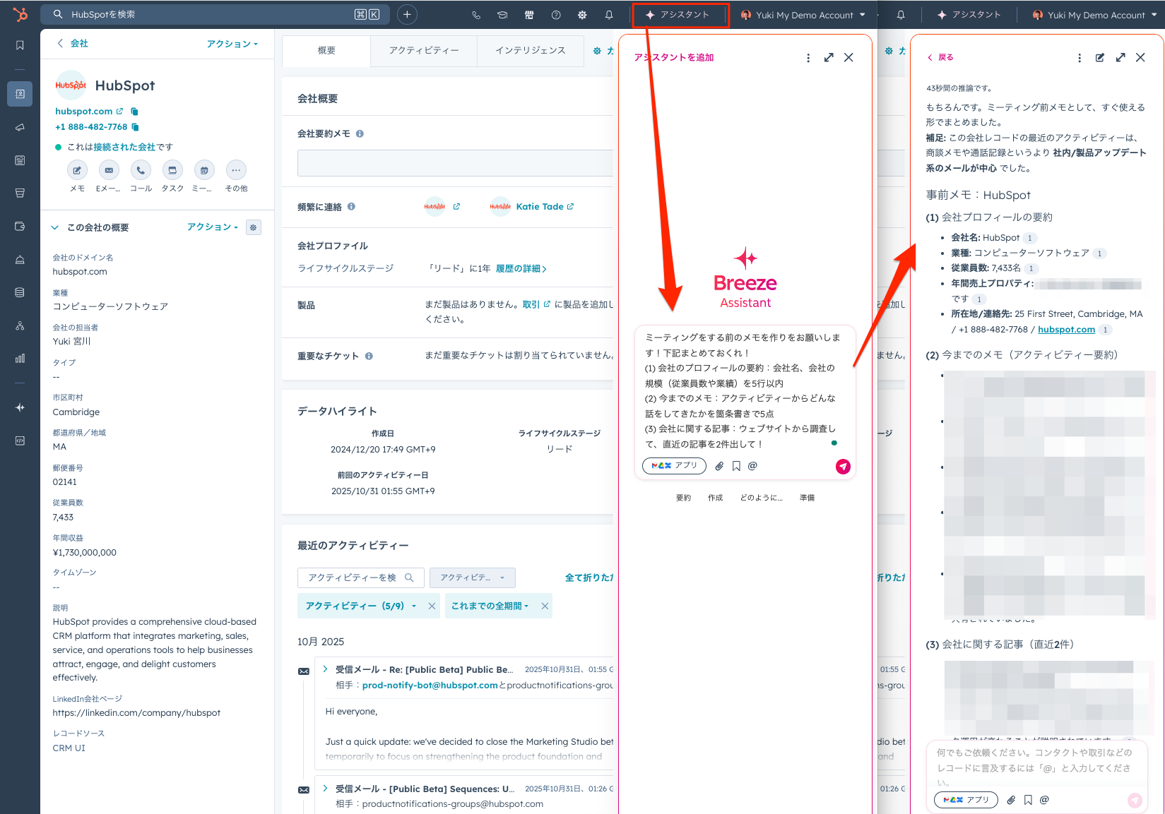Viewport: 1165px width, 814px height.
Task: Open the Breeze sparkle icon in sidebar
Action: [20, 407]
